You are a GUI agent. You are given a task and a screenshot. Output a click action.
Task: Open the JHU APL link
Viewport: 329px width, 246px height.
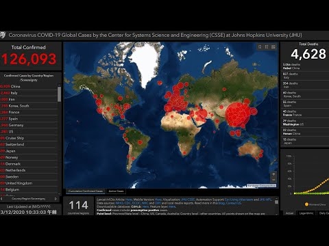265,200
